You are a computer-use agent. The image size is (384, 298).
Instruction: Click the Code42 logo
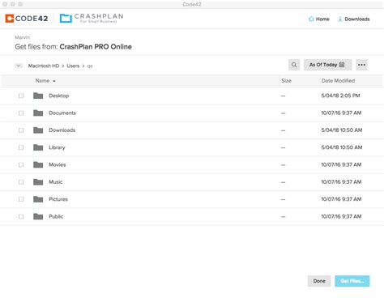[x=27, y=19]
